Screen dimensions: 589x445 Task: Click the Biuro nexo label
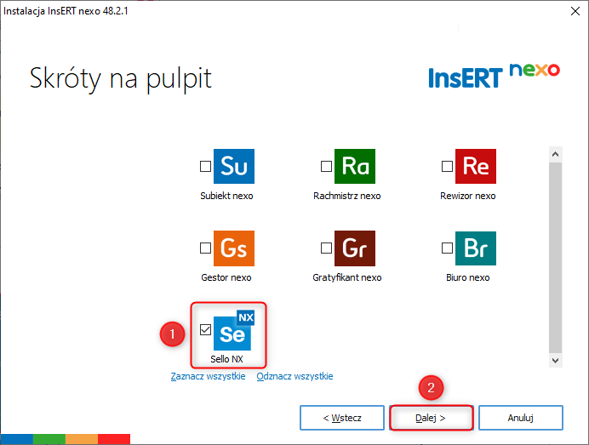tap(468, 277)
